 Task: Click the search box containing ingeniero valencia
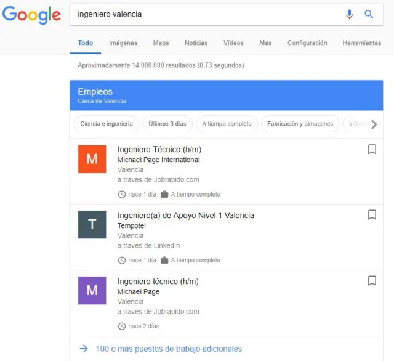tap(203, 14)
